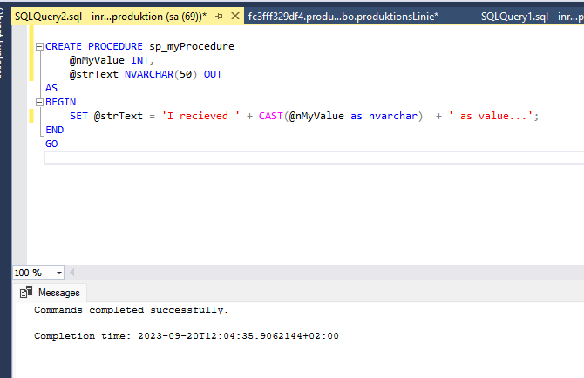This screenshot has width=584, height=378.
Task: Pin the SQLQuery2.sql tab
Action: point(218,17)
